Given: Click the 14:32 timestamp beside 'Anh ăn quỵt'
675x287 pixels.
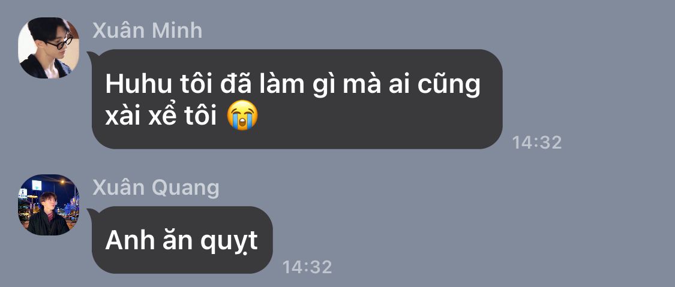Looking at the screenshot, I should pyautogui.click(x=307, y=267).
